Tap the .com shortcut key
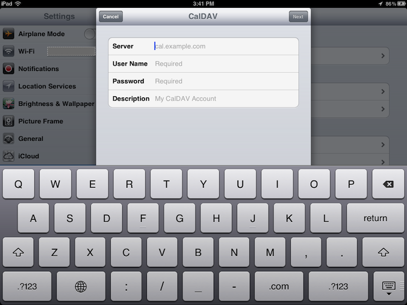The width and height of the screenshot is (407, 305). click(x=279, y=286)
